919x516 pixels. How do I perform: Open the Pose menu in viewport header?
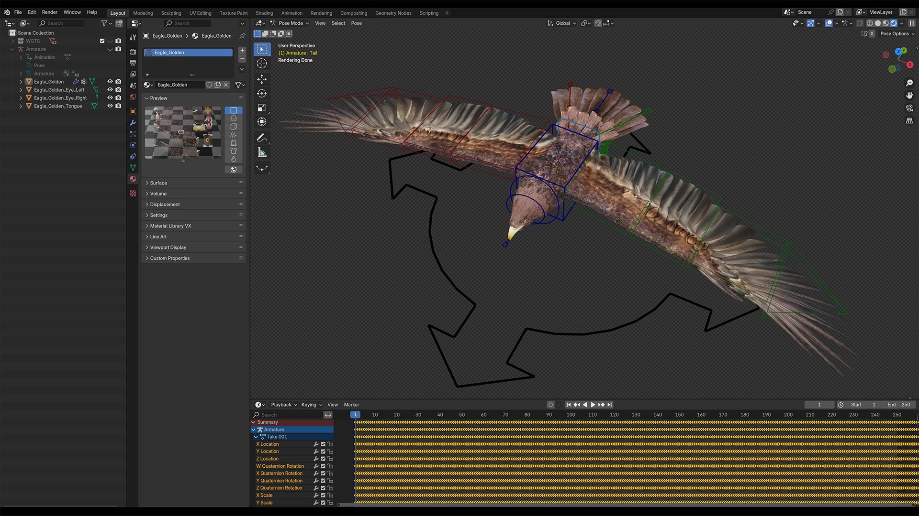point(356,23)
